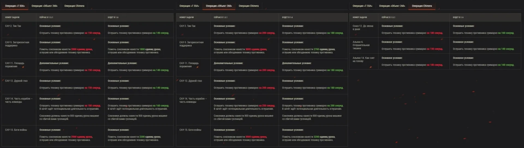Click the «Альянс-6. Оглушительная тишина» task row
524x148 pixels.
point(361,45)
